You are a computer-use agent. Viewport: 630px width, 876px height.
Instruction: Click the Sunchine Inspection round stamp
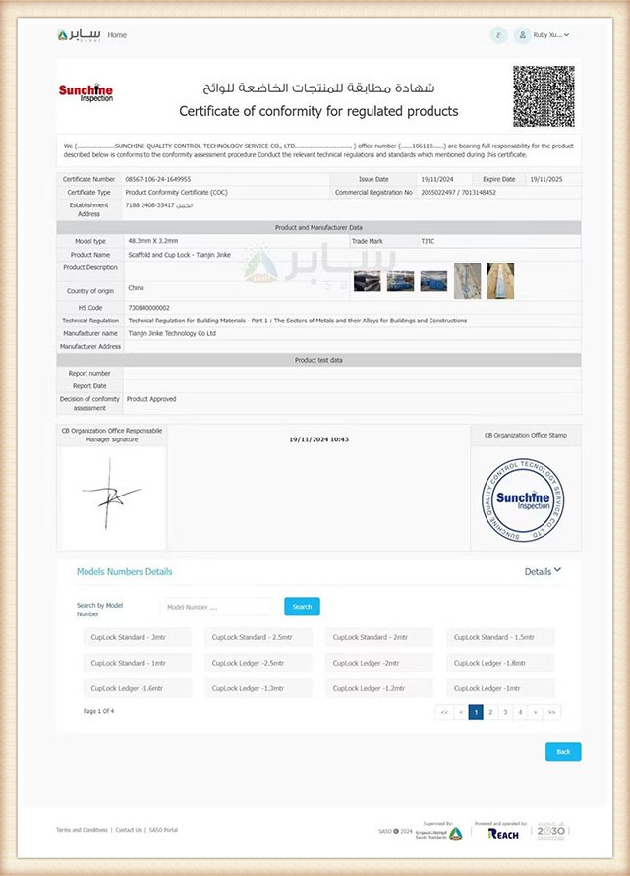pos(523,500)
